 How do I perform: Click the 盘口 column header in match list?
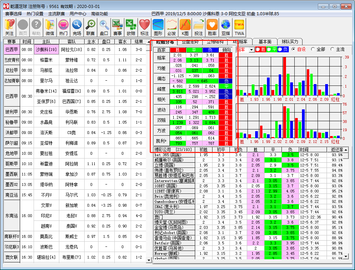pyautogui.click(x=106, y=42)
